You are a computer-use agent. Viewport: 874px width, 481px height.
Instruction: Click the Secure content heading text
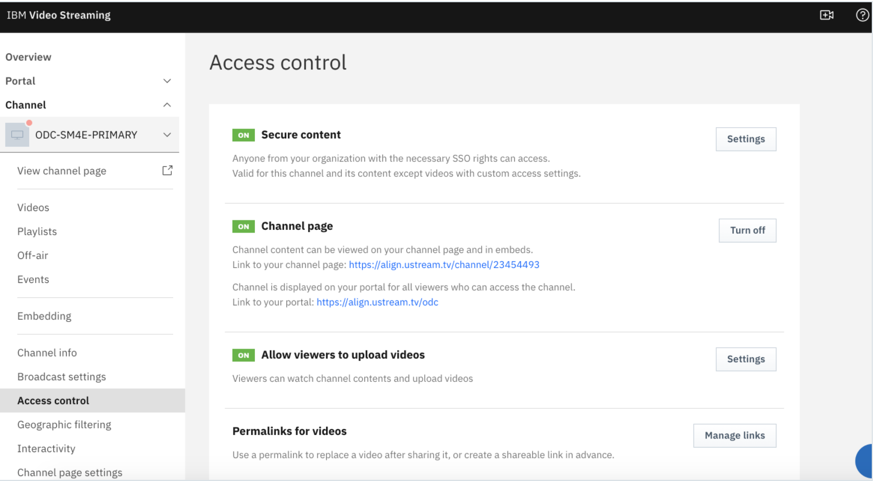click(301, 135)
